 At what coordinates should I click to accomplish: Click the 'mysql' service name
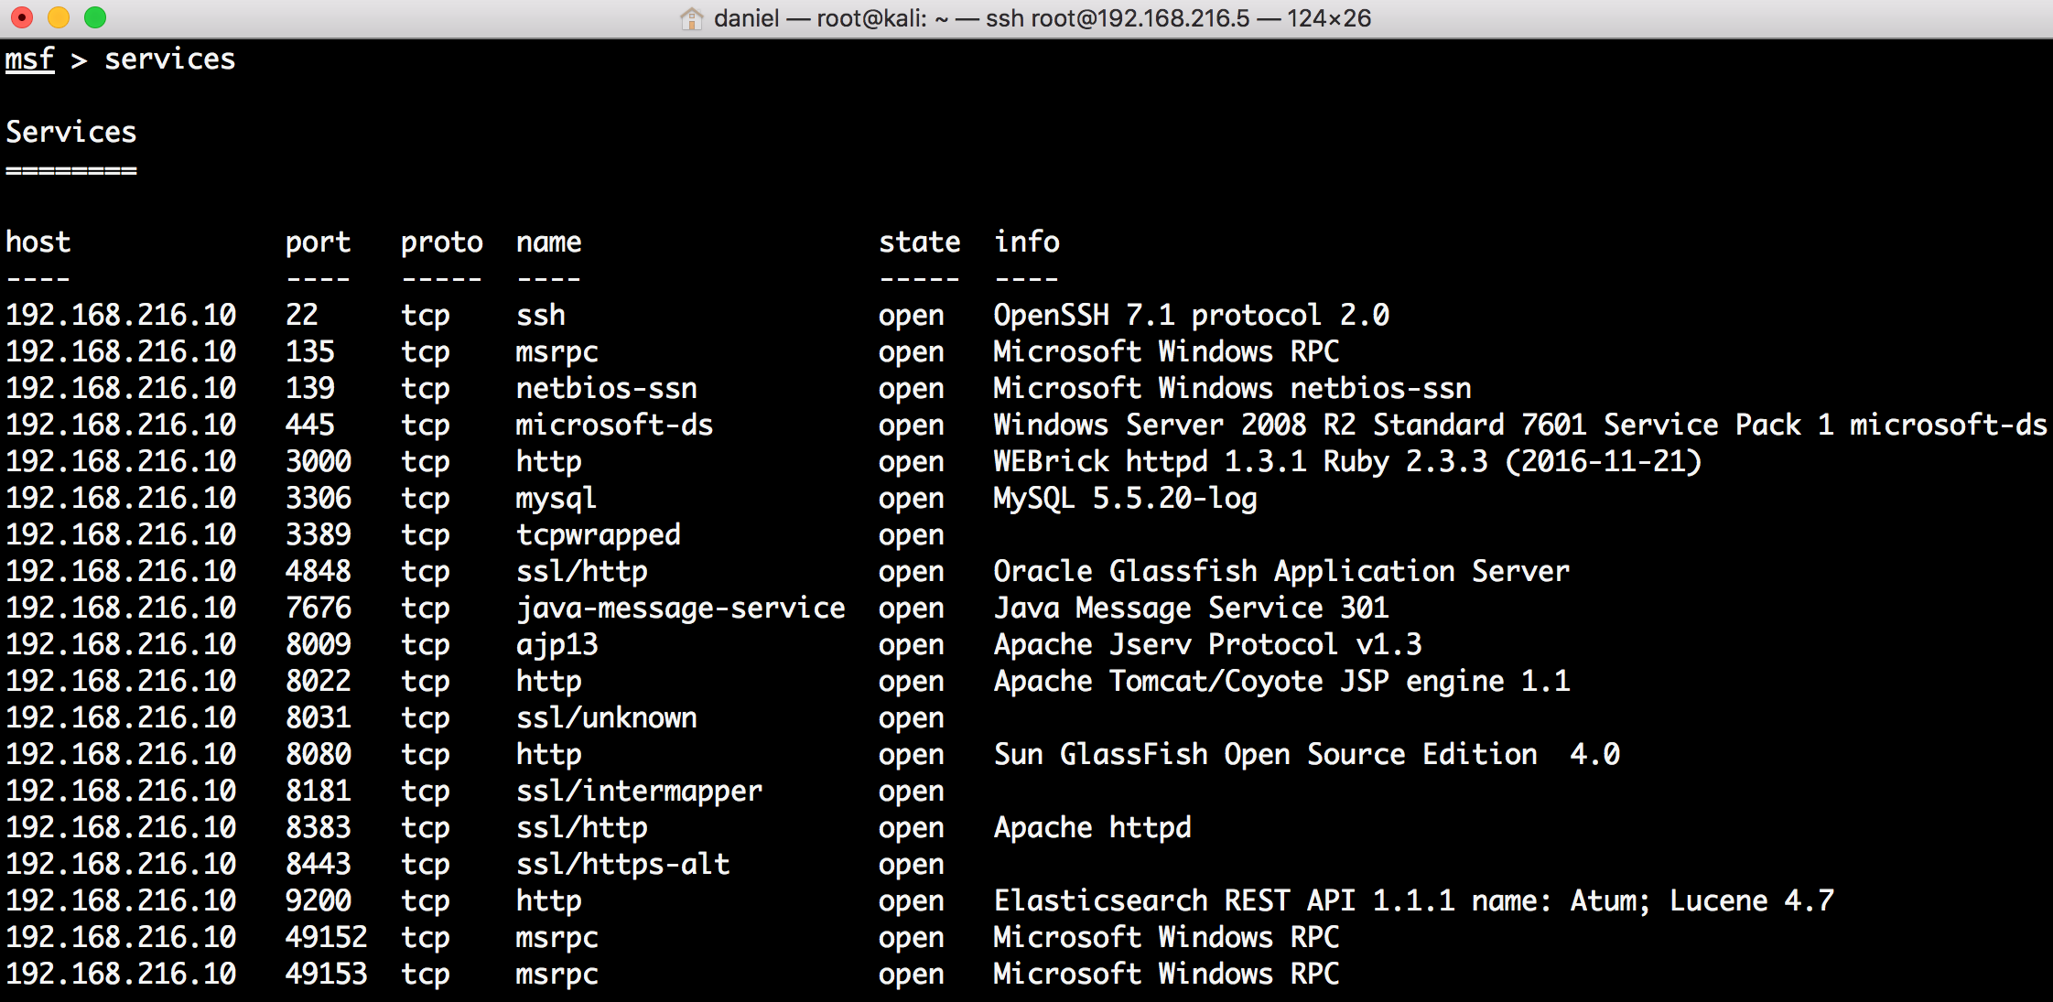coord(556,499)
